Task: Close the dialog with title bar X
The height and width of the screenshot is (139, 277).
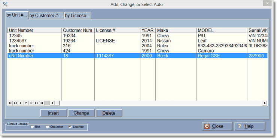Action: pyautogui.click(x=267, y=3)
